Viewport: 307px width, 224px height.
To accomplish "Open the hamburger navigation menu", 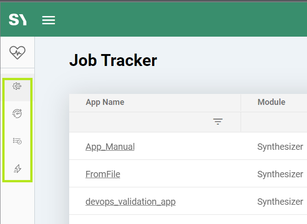I will (x=49, y=20).
